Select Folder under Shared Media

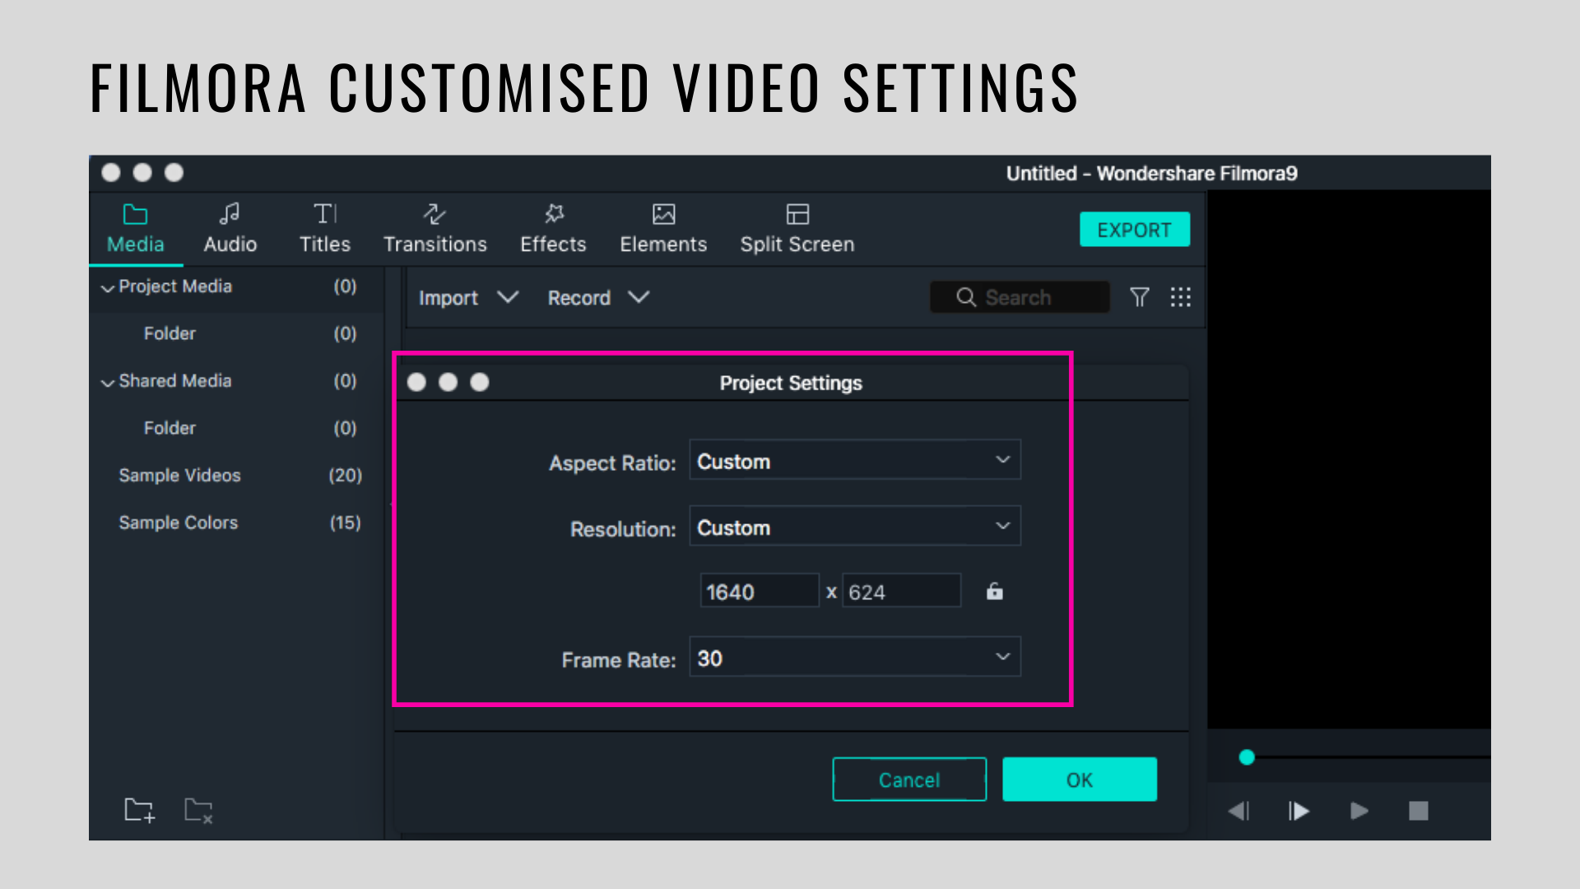click(170, 428)
